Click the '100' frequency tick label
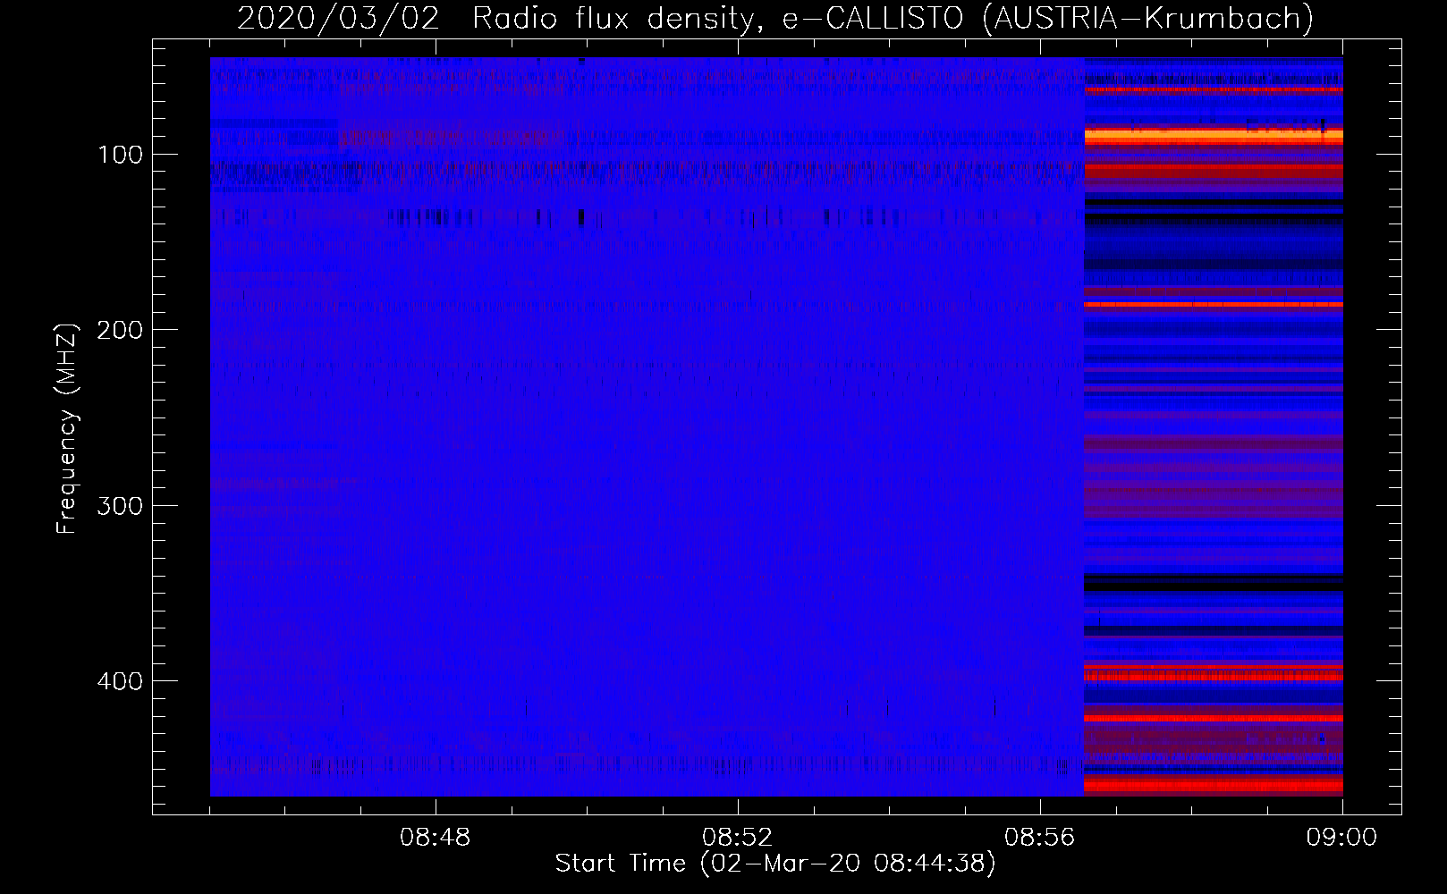Image resolution: width=1447 pixels, height=894 pixels. pyautogui.click(x=121, y=155)
